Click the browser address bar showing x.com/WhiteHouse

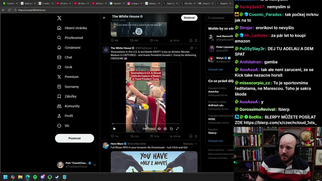(123, 10)
